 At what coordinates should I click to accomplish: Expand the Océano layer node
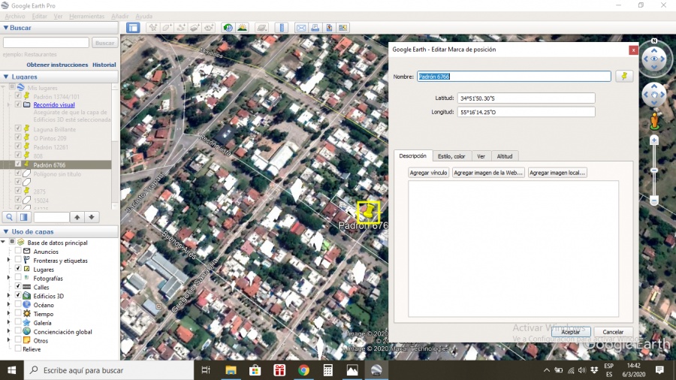tap(8, 305)
